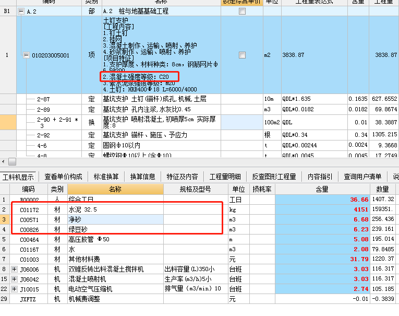The width and height of the screenshot is (399, 316).
Task: Select quota row 2-89
Action: (43, 110)
